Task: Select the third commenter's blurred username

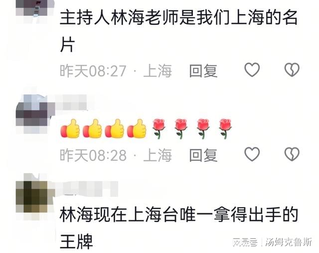Action: (86, 189)
